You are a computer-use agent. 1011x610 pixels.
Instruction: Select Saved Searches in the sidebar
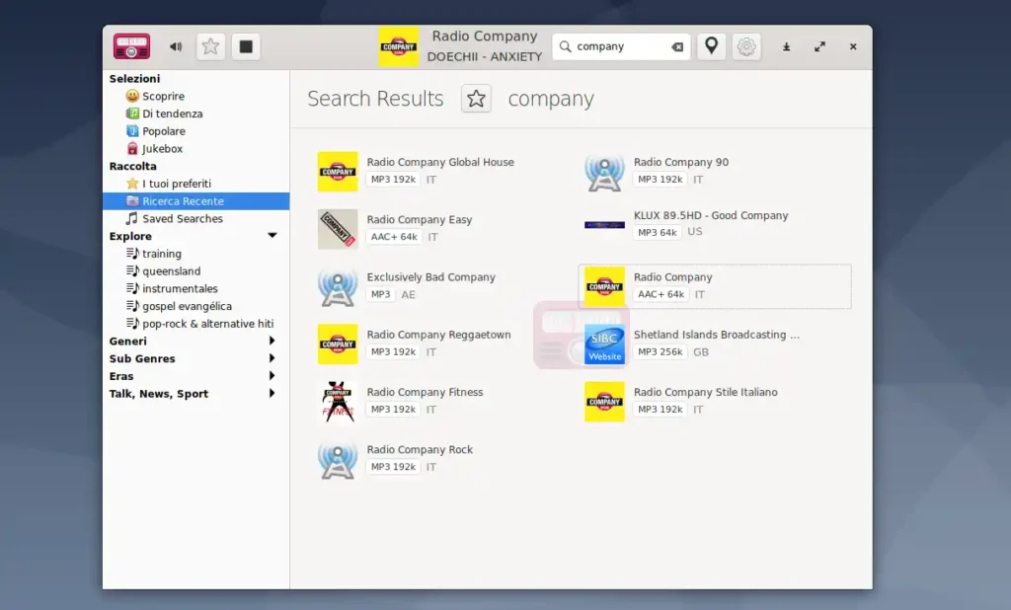coord(182,218)
